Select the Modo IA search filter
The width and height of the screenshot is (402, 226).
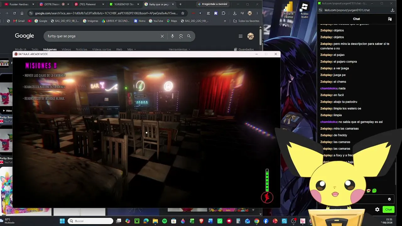click(21, 50)
